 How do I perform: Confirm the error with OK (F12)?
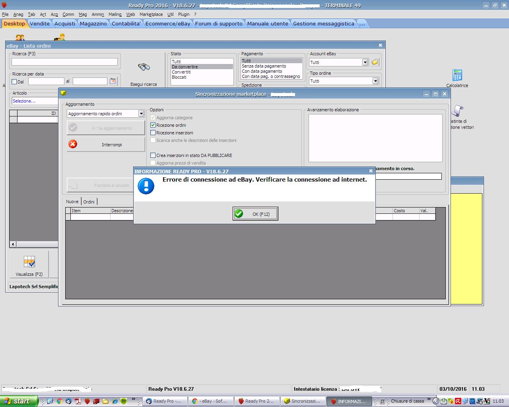(x=255, y=214)
